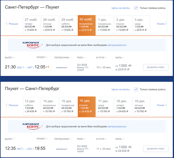Click the Aeroflot carrier logo for flight SU 0628

60,67
